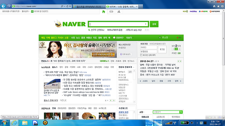Go back with the browser Back arrow
The height and width of the screenshot is (126, 225).
3,6
